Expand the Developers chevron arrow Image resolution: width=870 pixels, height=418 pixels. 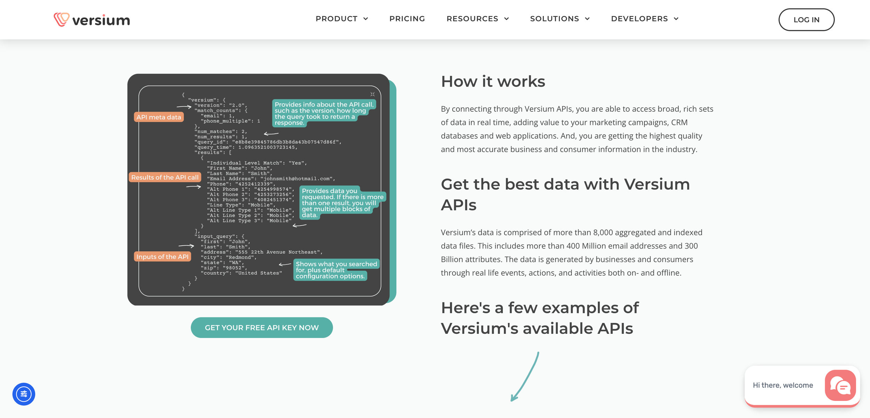tap(676, 19)
